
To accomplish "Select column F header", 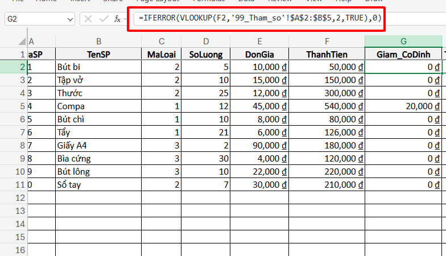I will click(327, 42).
